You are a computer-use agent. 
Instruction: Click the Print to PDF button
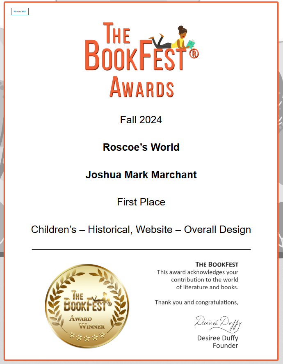tap(20, 12)
